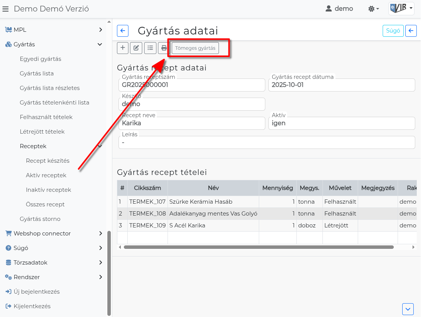Click the table's horizontal scrollbar
This screenshot has height=317, width=421.
pyautogui.click(x=258, y=247)
